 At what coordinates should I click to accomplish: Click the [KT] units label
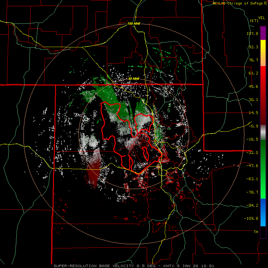pyautogui.click(x=254, y=21)
